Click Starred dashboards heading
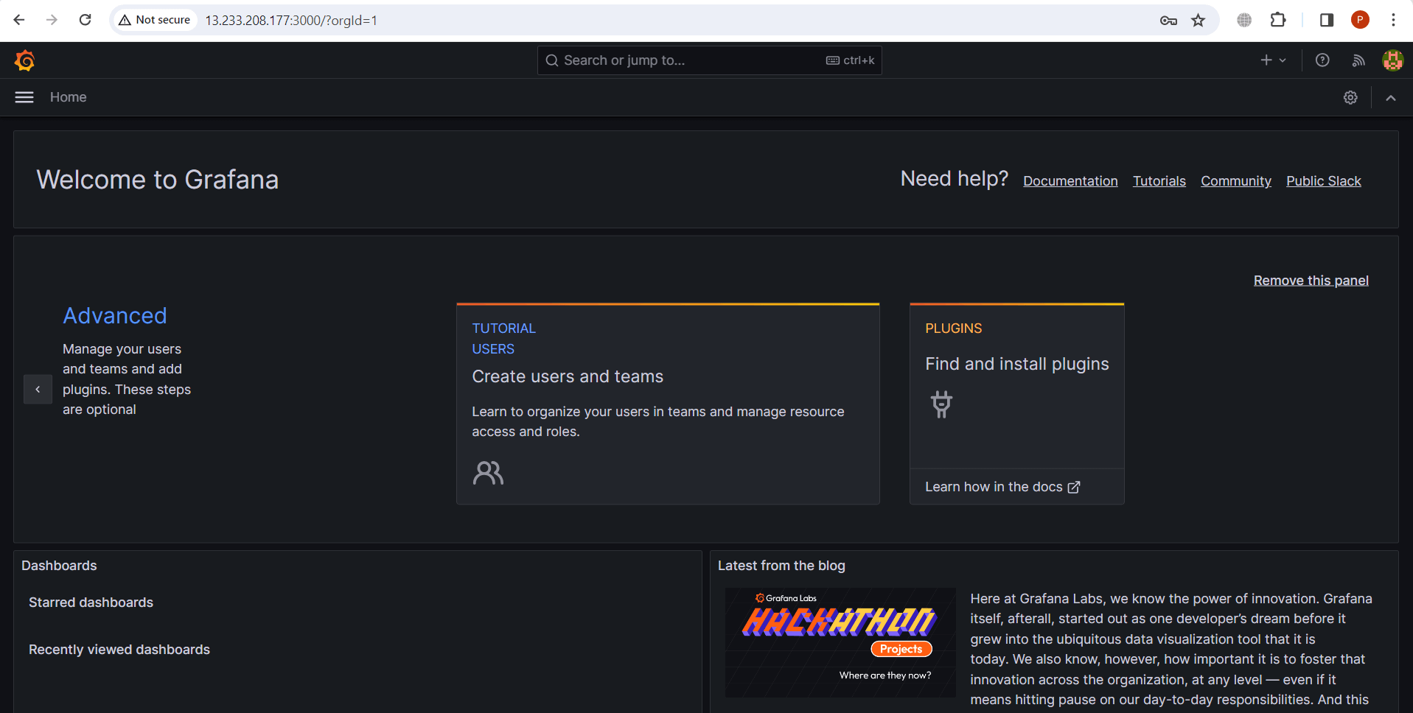Image resolution: width=1413 pixels, height=713 pixels. click(x=91, y=603)
